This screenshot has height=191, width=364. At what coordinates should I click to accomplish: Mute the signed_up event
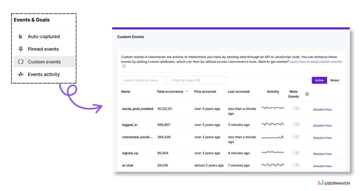(x=296, y=152)
